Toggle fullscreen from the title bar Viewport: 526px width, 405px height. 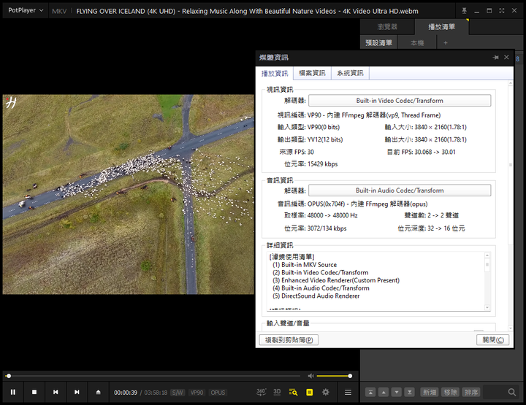(x=501, y=11)
